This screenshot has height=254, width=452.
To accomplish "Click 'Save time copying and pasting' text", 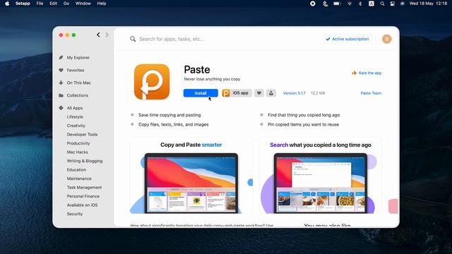I will point(169,115).
